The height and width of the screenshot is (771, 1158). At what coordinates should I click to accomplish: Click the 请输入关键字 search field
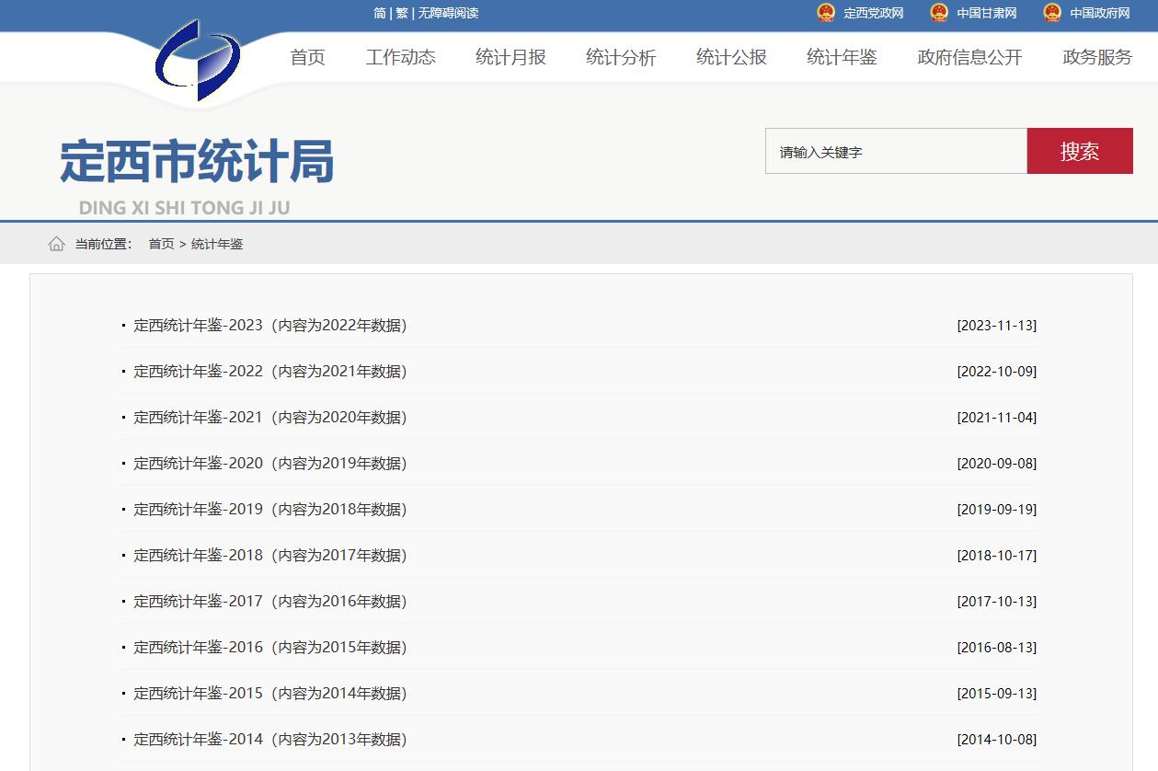895,152
